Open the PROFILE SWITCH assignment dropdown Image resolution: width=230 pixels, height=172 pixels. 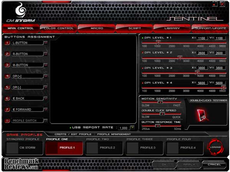click(46, 121)
